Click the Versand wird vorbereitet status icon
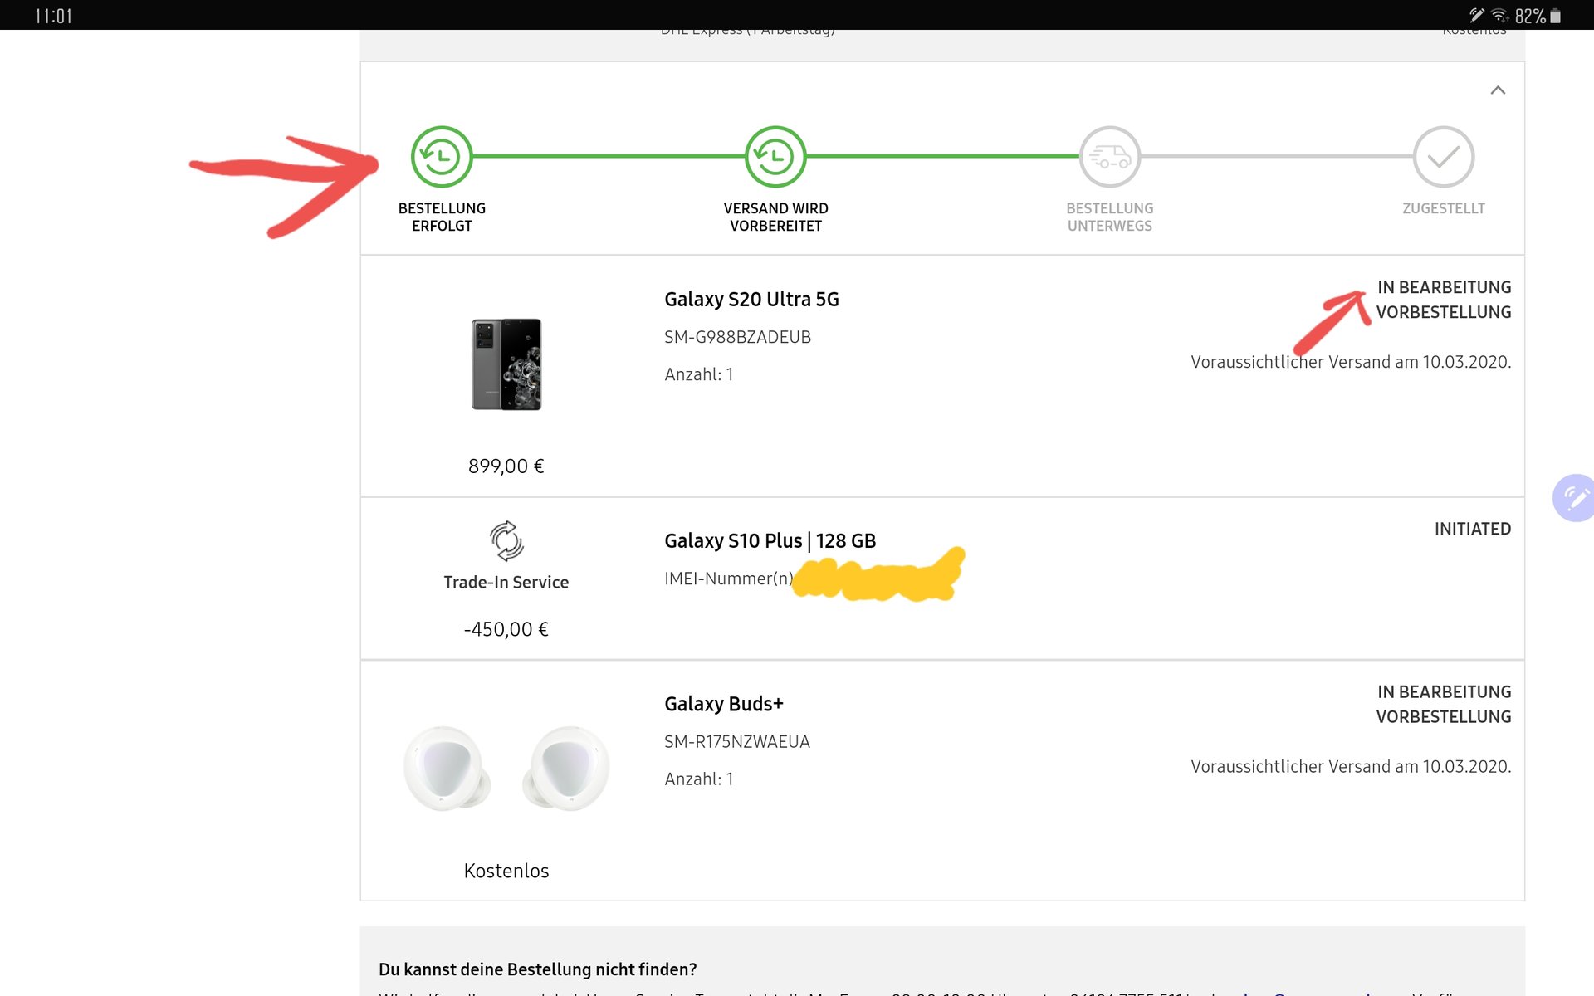The width and height of the screenshot is (1594, 996). [x=775, y=157]
